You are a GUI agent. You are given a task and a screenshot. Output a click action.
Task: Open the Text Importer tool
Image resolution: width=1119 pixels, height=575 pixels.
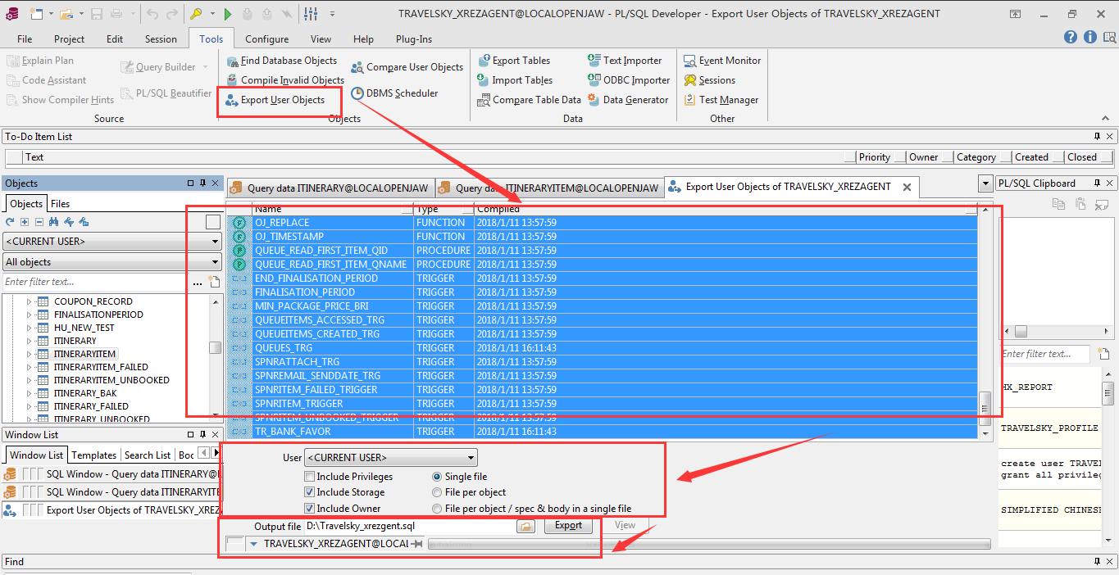(x=595, y=61)
